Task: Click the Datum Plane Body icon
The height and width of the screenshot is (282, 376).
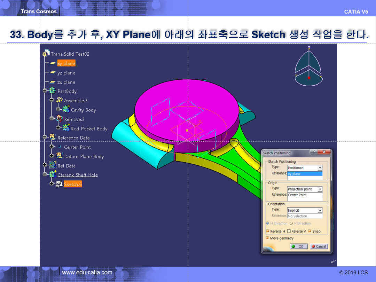Action: point(60,156)
